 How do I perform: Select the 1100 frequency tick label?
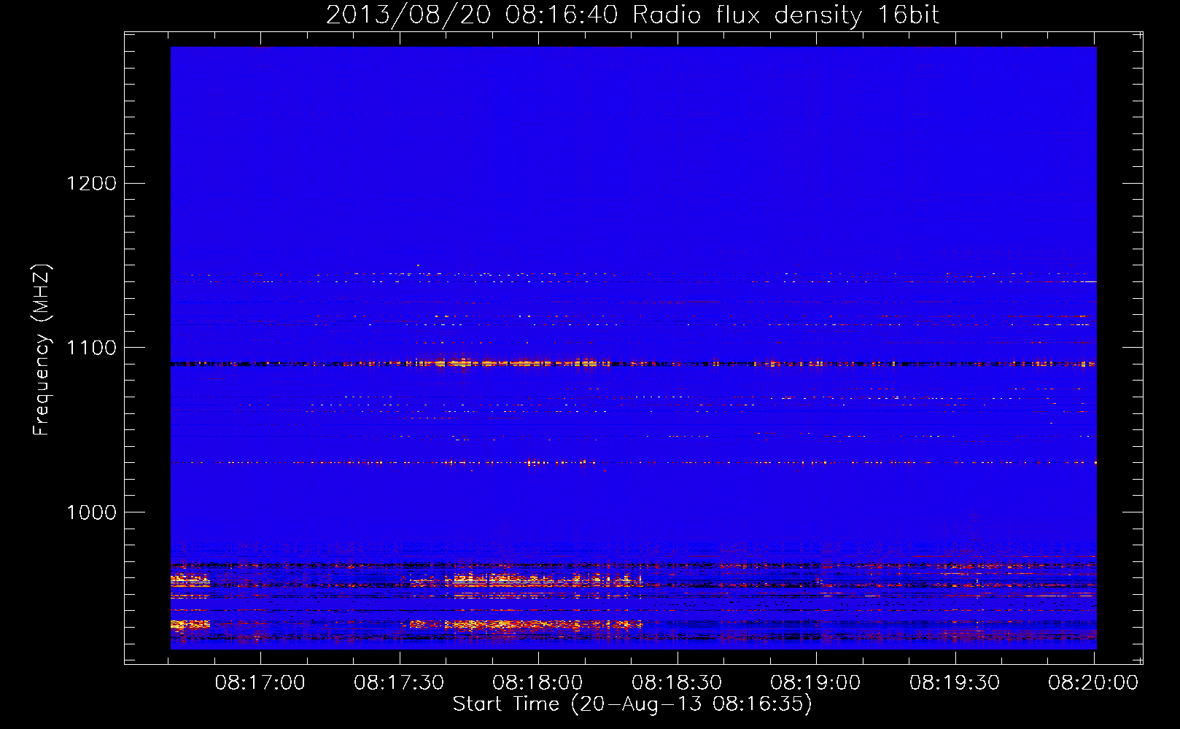(x=92, y=348)
